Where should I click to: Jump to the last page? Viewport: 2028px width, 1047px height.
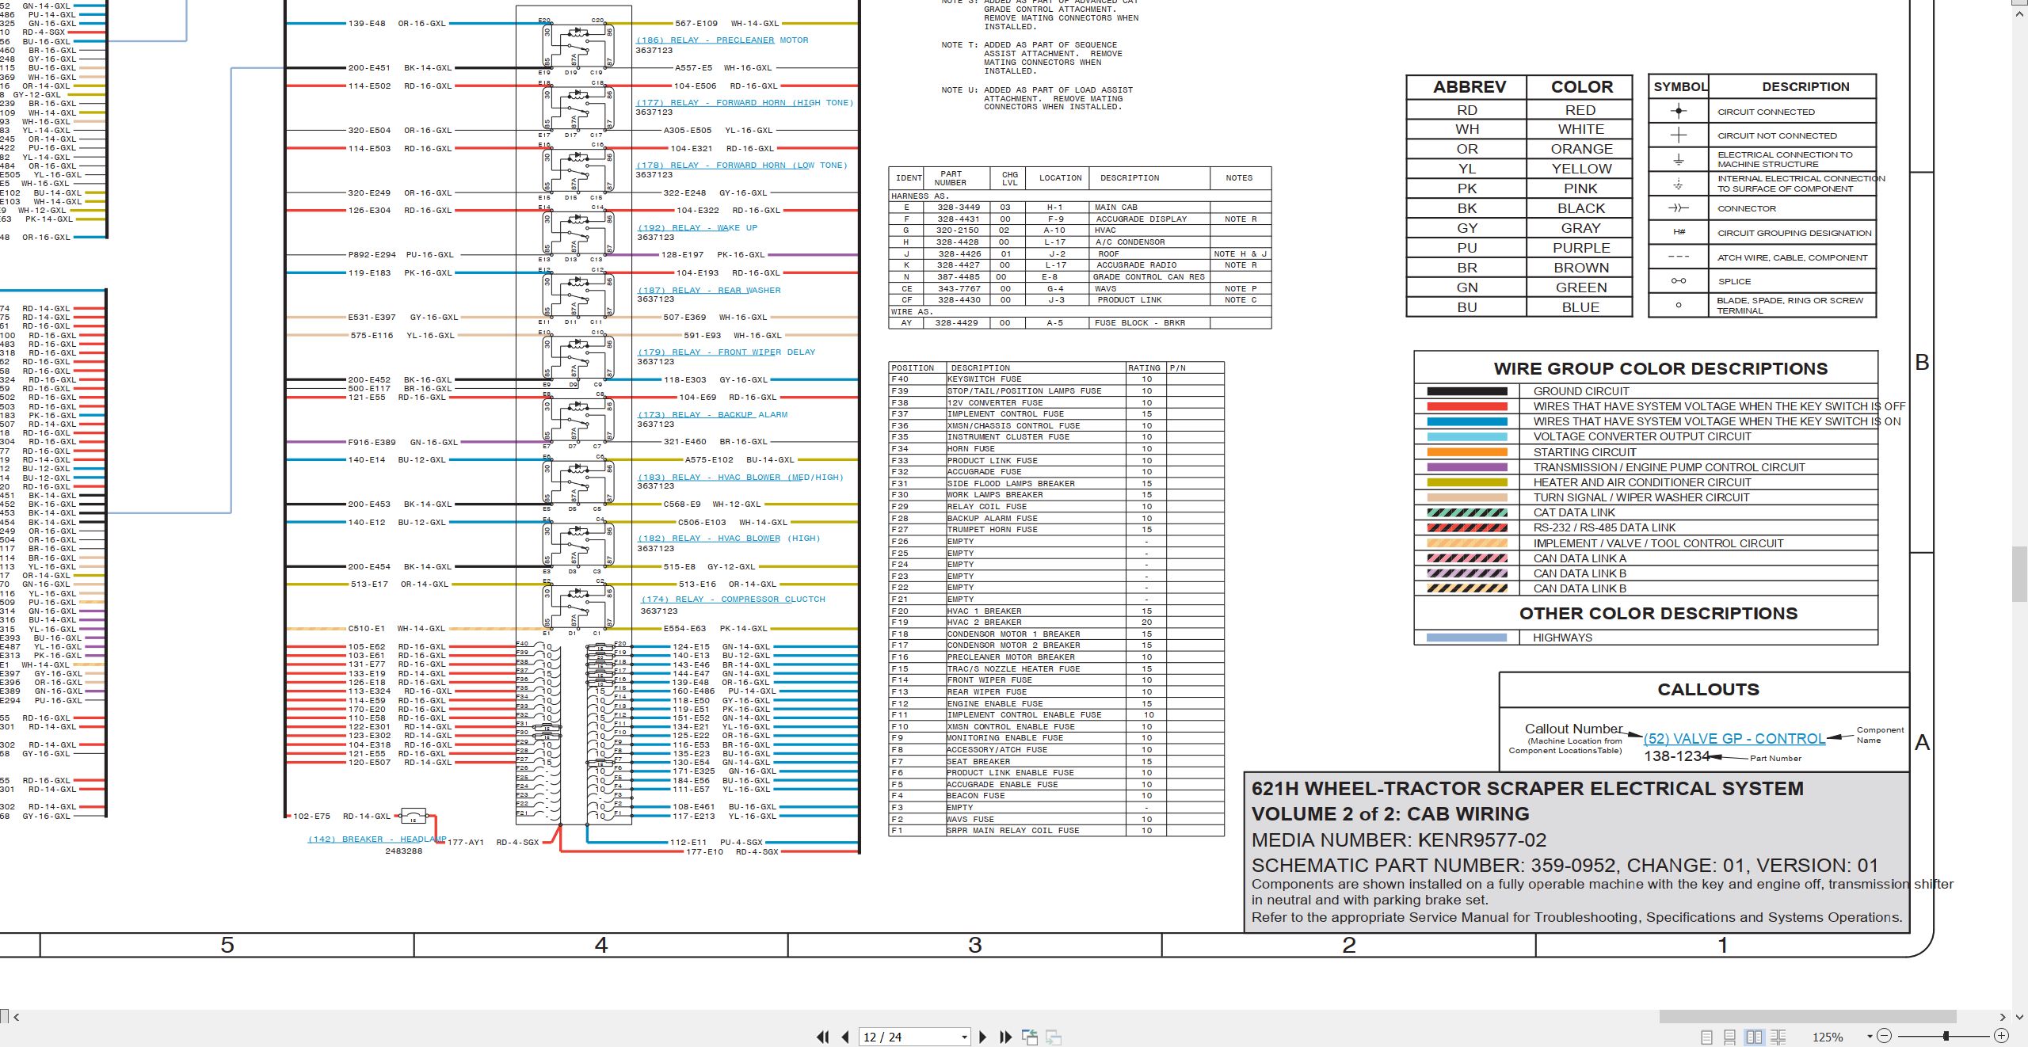coord(1006,1037)
